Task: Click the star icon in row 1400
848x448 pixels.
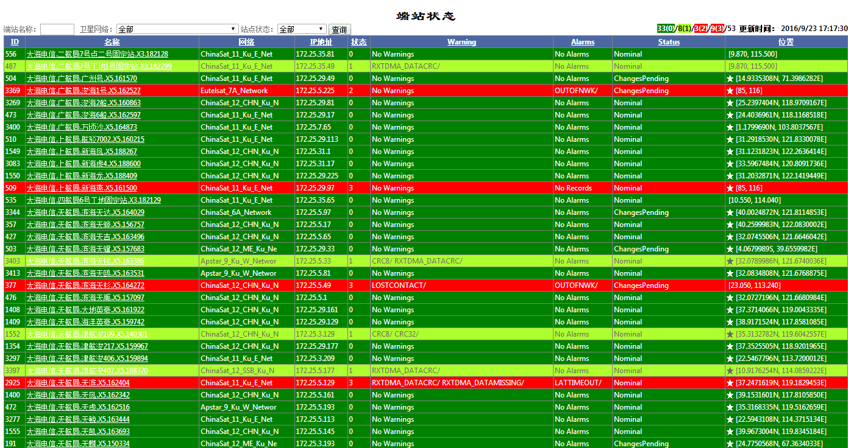Action: pyautogui.click(x=730, y=395)
